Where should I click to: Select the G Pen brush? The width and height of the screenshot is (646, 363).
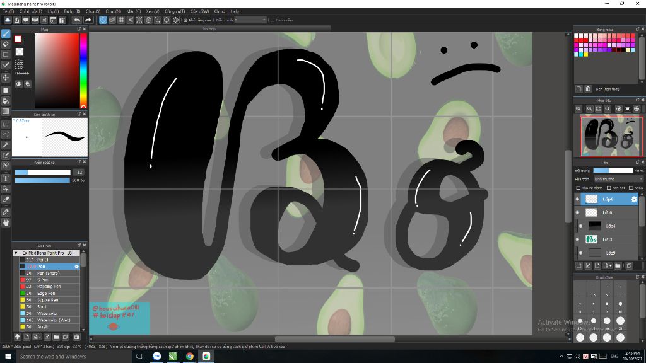click(x=49, y=280)
